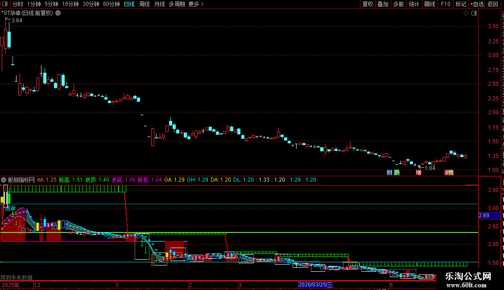Click the GH: 1.29 indicator value
The image size is (504, 290).
point(198,180)
